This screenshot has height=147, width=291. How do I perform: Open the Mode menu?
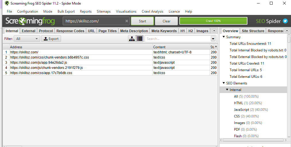[48, 11]
